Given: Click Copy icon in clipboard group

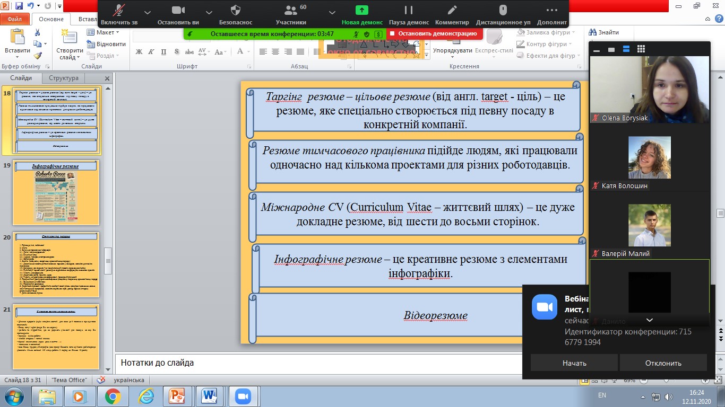Looking at the screenshot, I should (38, 44).
